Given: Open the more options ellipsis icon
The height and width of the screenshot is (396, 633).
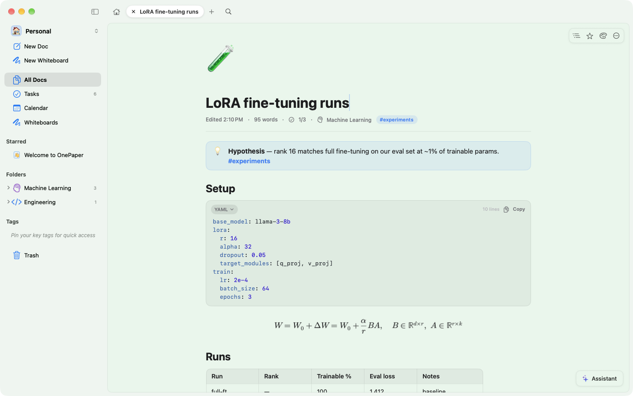Looking at the screenshot, I should click(x=616, y=36).
